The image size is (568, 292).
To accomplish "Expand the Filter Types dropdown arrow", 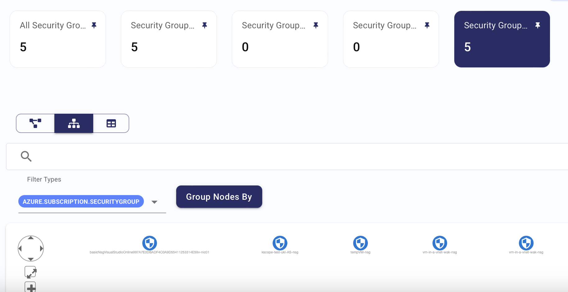I will click(x=154, y=202).
